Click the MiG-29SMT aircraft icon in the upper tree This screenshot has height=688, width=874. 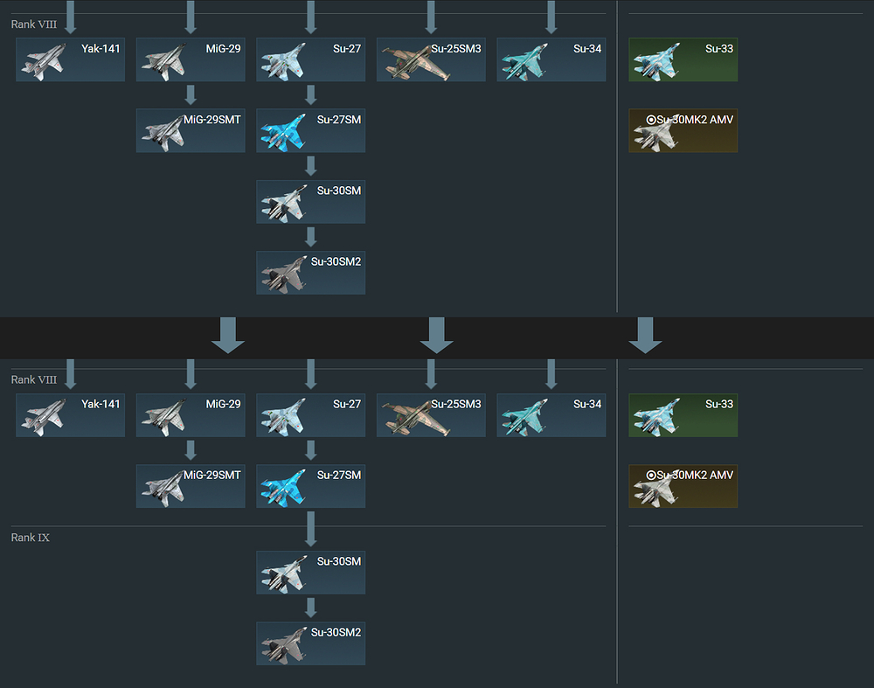pyautogui.click(x=162, y=134)
